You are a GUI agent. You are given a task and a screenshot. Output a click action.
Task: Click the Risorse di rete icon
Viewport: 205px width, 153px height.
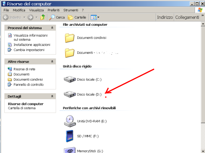click(10, 69)
